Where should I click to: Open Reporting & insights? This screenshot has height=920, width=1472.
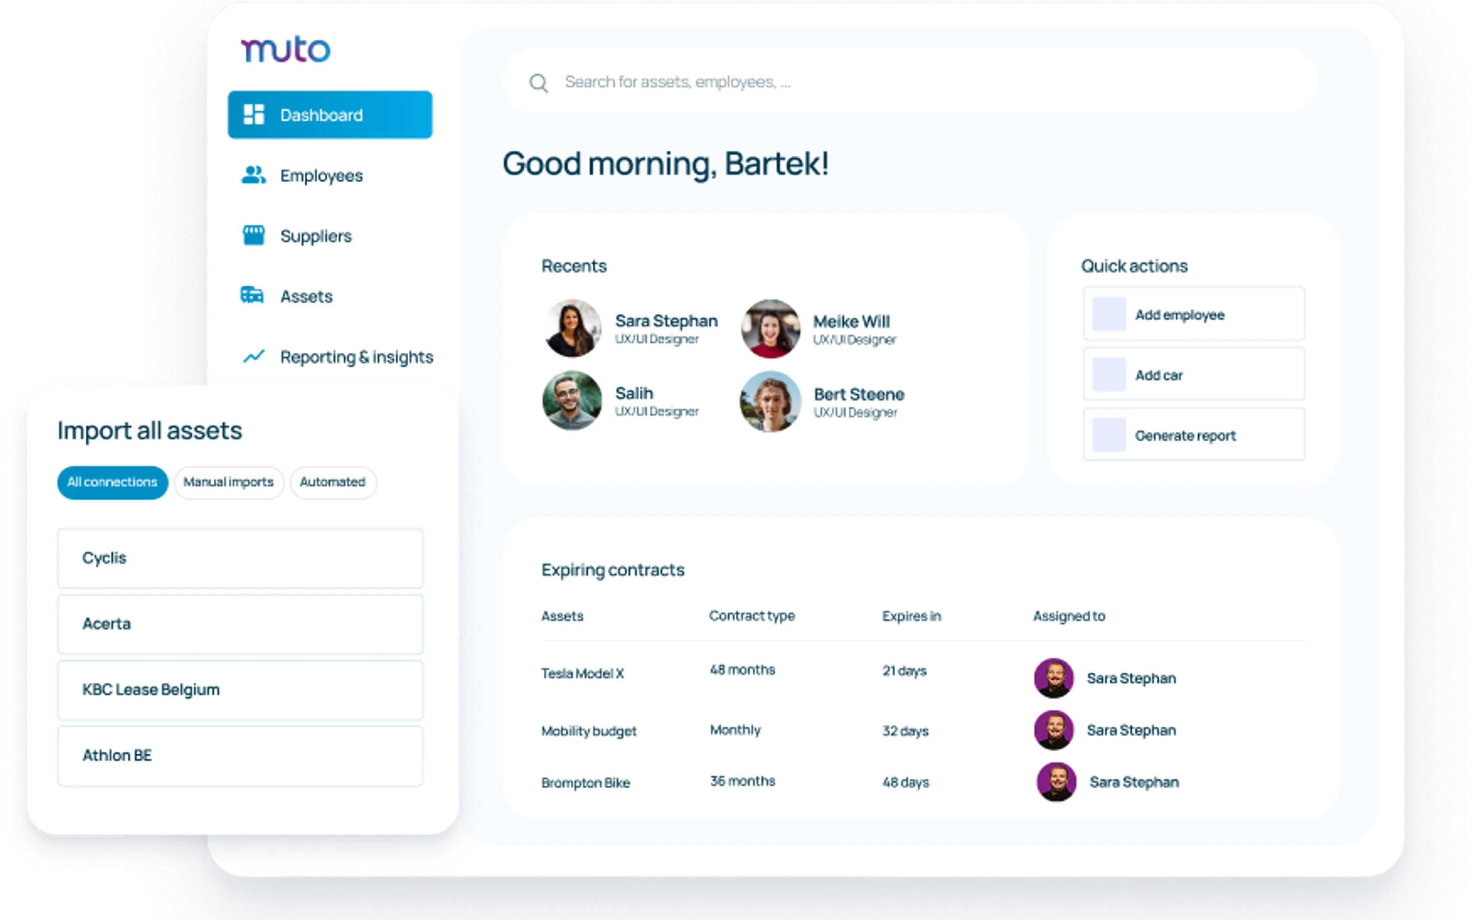(356, 357)
